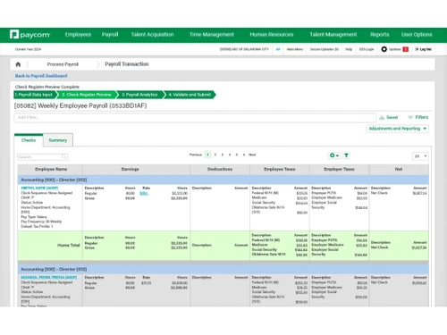Open Saved filters
The height and width of the screenshot is (335, 447).
point(389,117)
